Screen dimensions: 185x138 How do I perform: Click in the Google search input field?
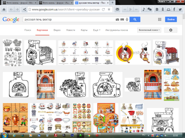point(68,20)
